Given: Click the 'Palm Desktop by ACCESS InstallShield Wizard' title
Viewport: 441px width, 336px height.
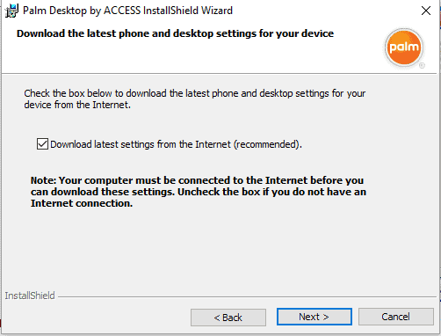Looking at the screenshot, I should 127,11.
